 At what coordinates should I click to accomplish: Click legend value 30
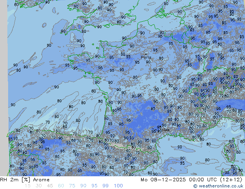point(39,186)
